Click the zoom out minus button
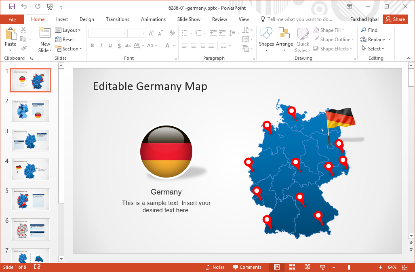Screen dimensions: 415x272 click(x=334, y=267)
